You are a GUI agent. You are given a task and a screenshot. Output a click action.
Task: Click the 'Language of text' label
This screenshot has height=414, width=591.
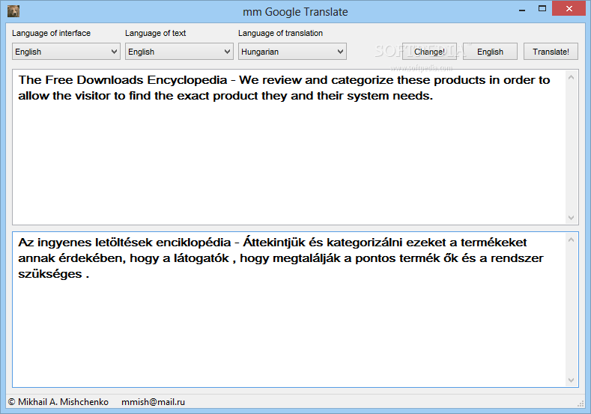[155, 33]
